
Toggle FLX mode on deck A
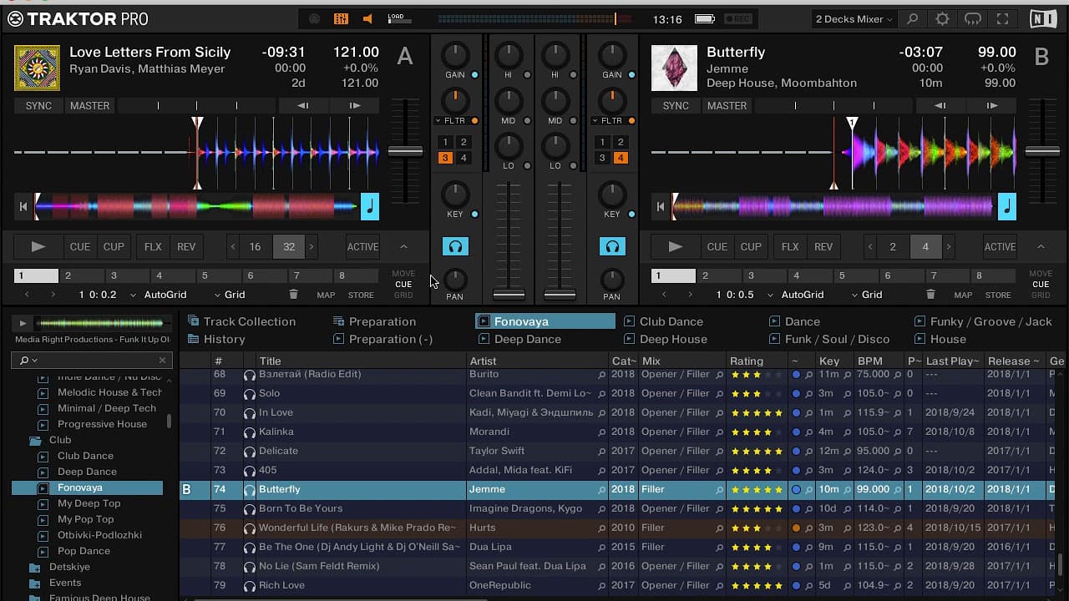tap(152, 246)
